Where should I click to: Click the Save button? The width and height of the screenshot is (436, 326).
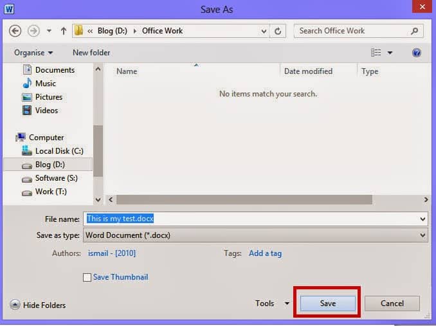tap(327, 303)
